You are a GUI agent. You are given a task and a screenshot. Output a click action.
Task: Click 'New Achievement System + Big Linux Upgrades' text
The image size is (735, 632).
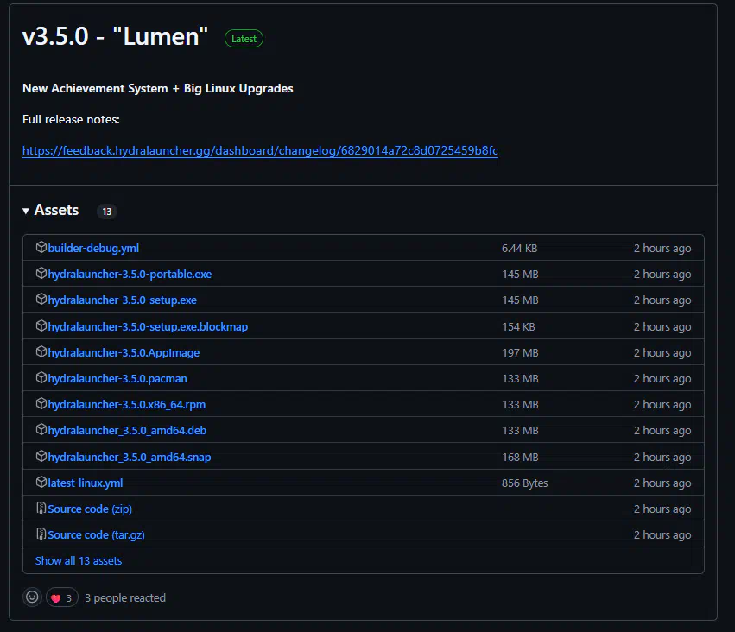158,89
